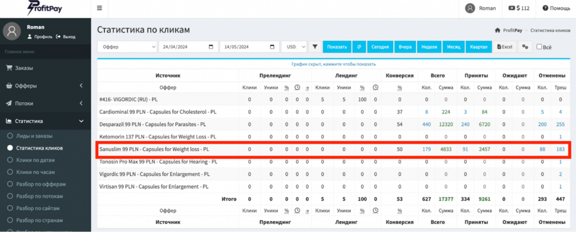Click the filter funnel icon

[x=315, y=47]
